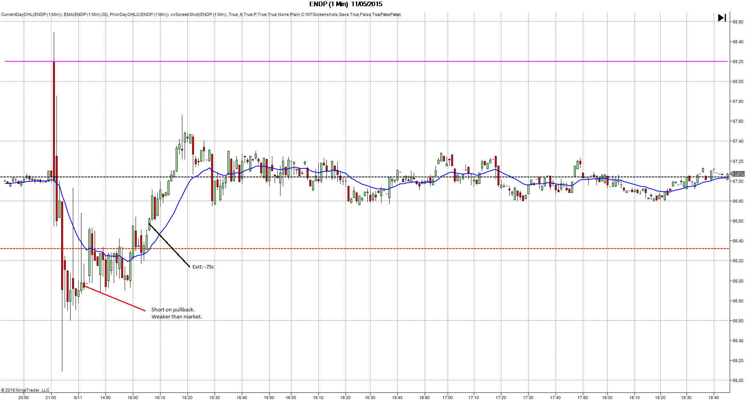Click the 85.00 price axis label
This screenshot has height=403, width=748.
(x=738, y=380)
